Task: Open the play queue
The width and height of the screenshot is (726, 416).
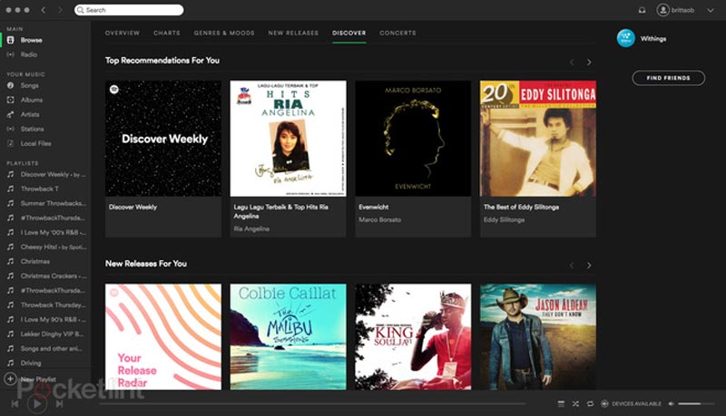Action: 560,403
